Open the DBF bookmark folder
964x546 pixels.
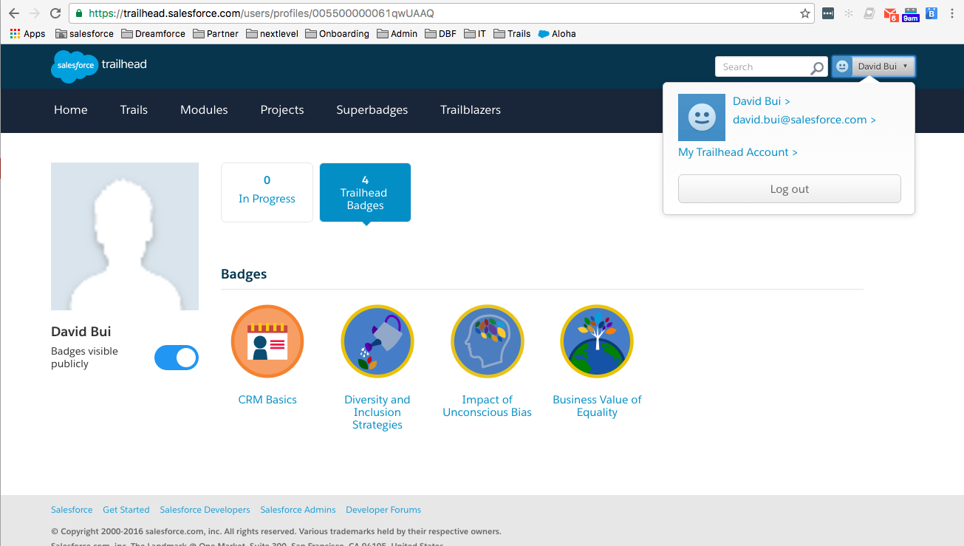(440, 34)
